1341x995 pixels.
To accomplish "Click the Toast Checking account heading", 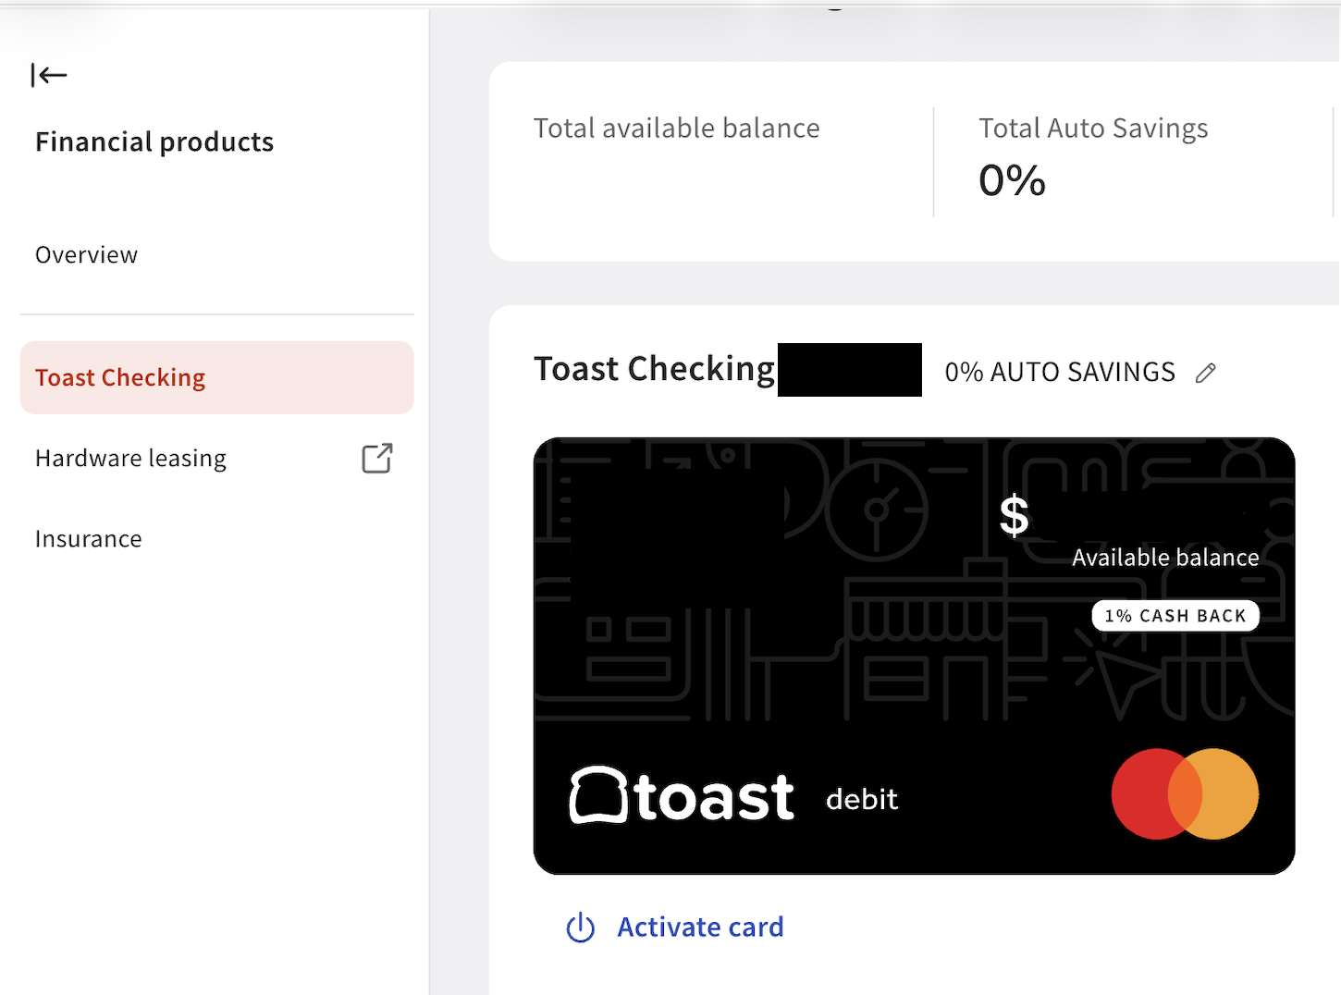I will (654, 369).
